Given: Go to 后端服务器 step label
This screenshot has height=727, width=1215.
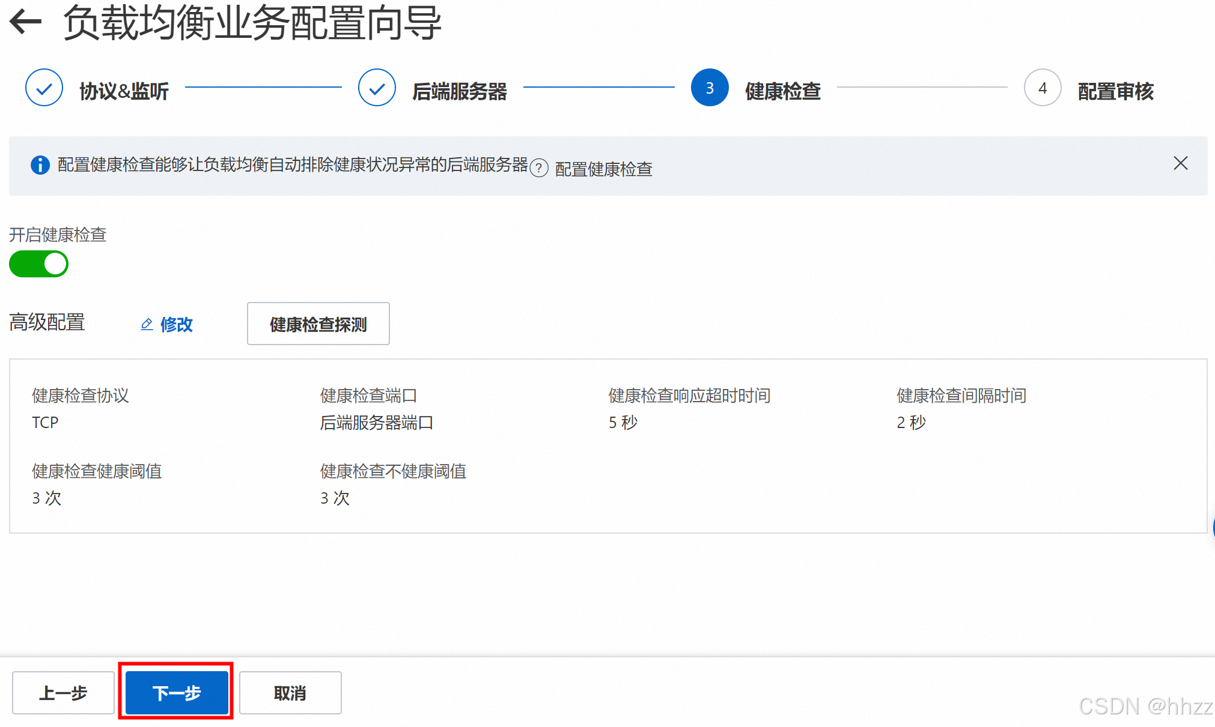Looking at the screenshot, I should pos(460,91).
